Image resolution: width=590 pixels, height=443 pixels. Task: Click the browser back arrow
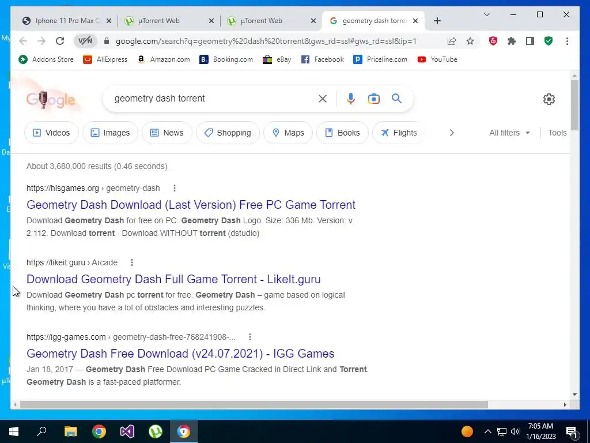23,41
